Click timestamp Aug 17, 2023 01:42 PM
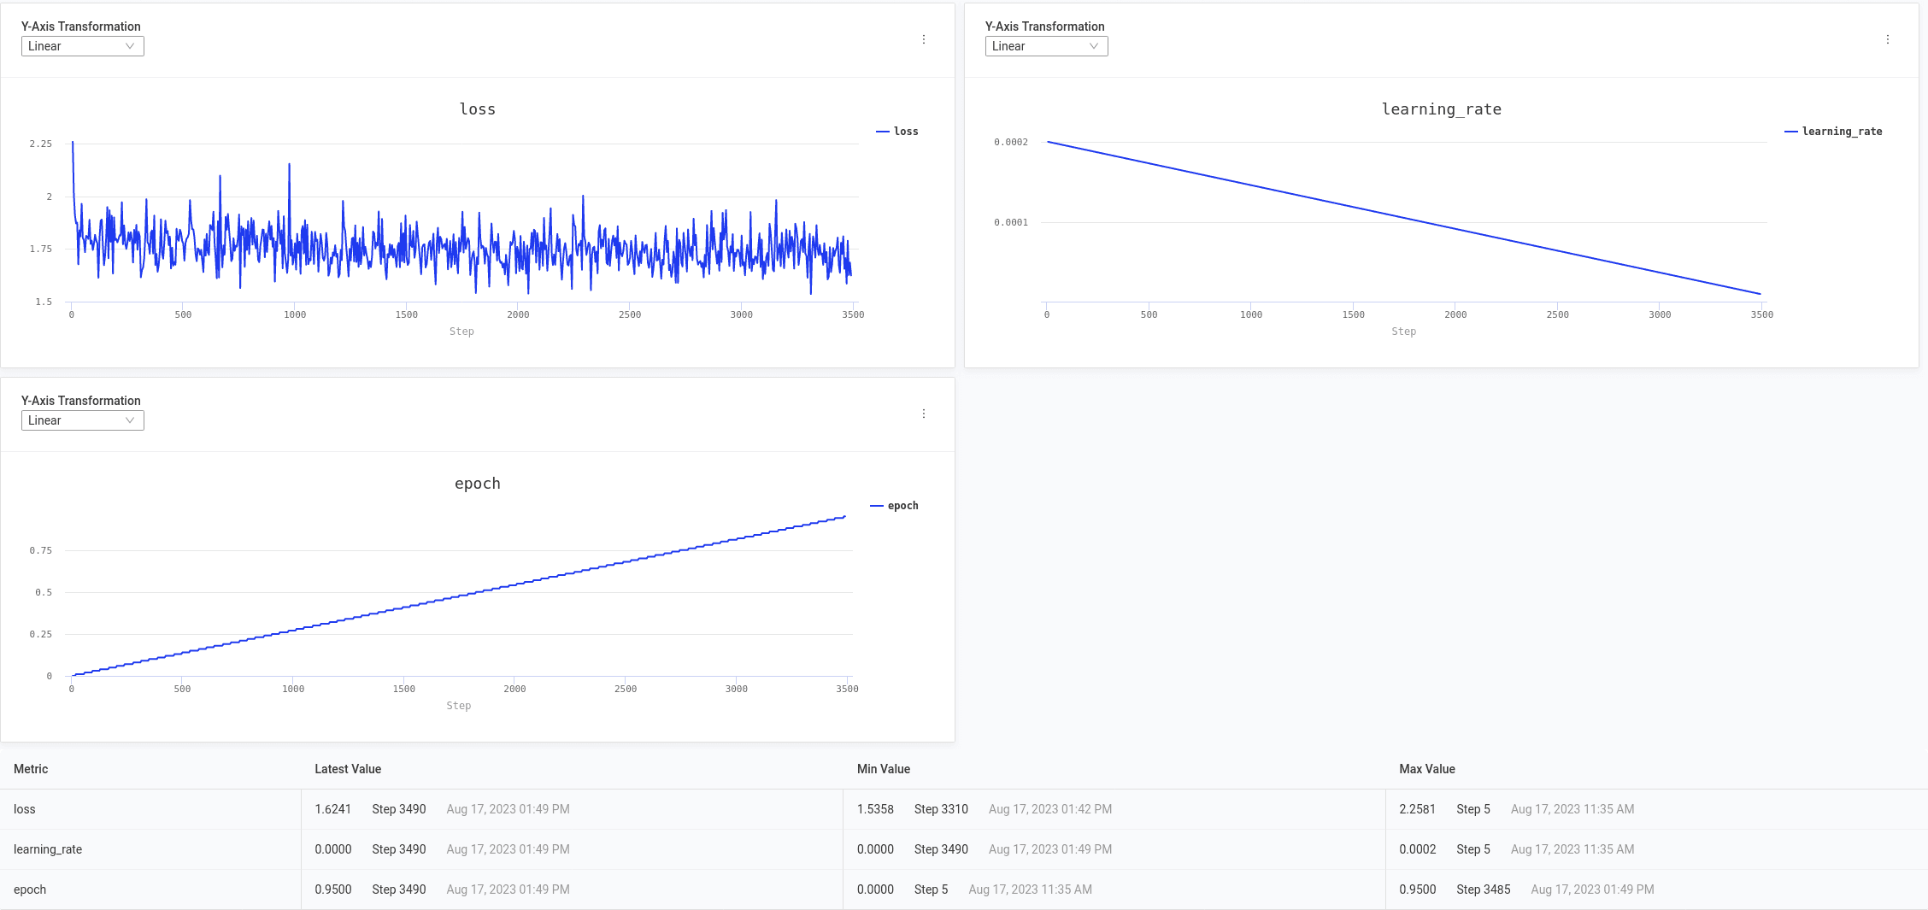Viewport: 1928px width, 910px height. pyautogui.click(x=1050, y=809)
